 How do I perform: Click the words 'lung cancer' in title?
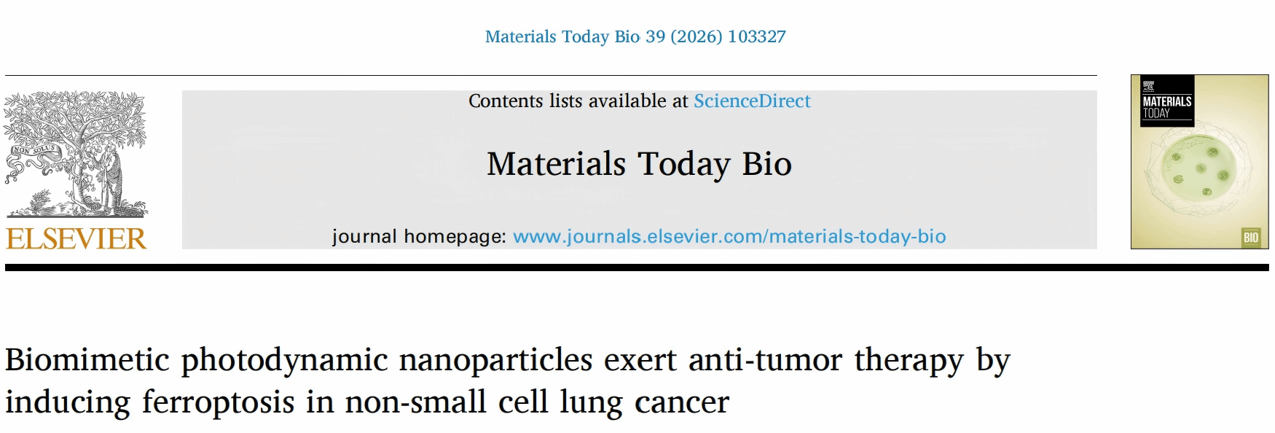click(x=644, y=402)
